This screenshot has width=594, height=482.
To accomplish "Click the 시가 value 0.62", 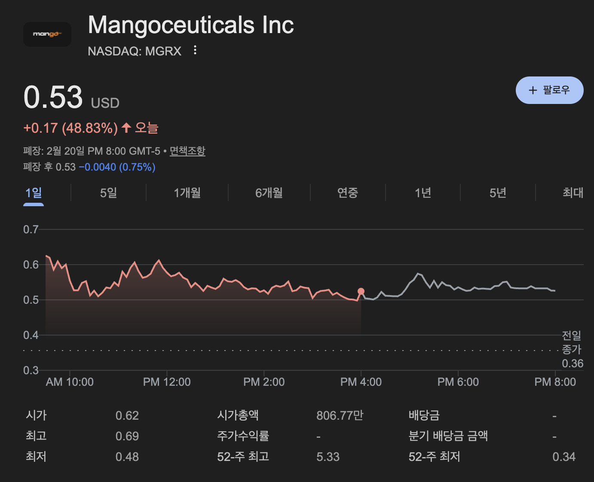I will click(x=127, y=415).
